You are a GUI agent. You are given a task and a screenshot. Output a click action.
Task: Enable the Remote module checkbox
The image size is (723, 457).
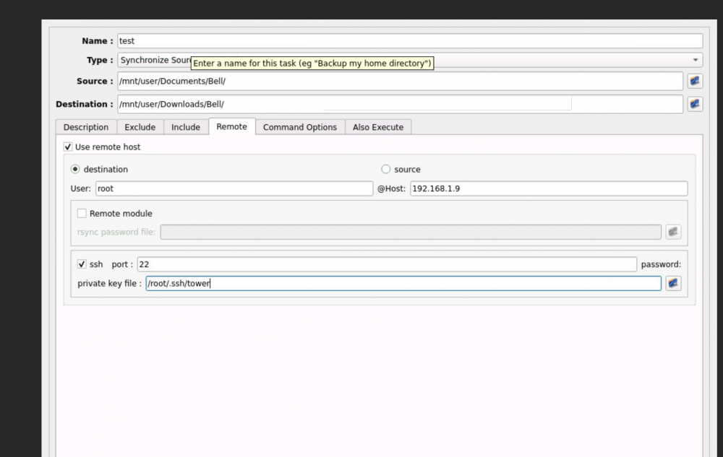pos(82,213)
